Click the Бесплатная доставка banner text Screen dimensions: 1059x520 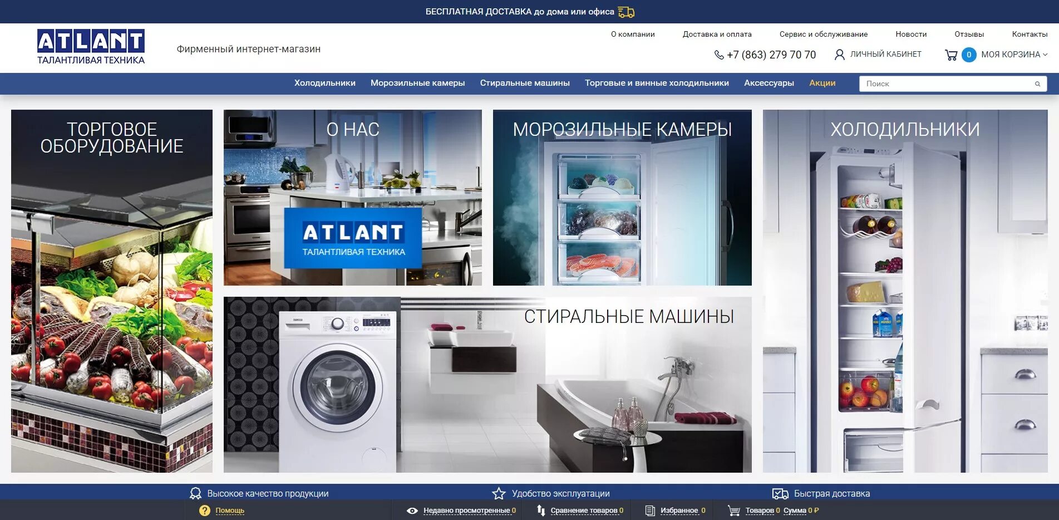520,12
